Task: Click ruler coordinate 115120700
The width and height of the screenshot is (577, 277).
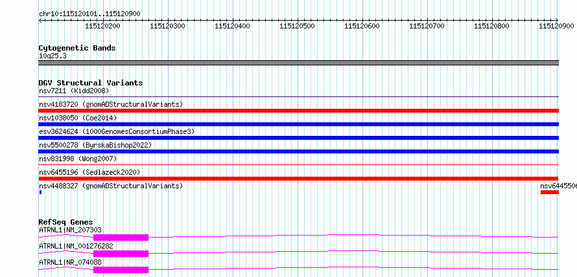Action: [x=427, y=26]
